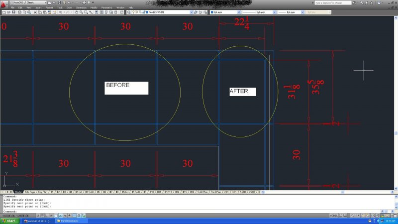Image resolution: width=398 pixels, height=224 pixels.
Task: Click the Plot Preview icon
Action: pyautogui.click(x=24, y=12)
